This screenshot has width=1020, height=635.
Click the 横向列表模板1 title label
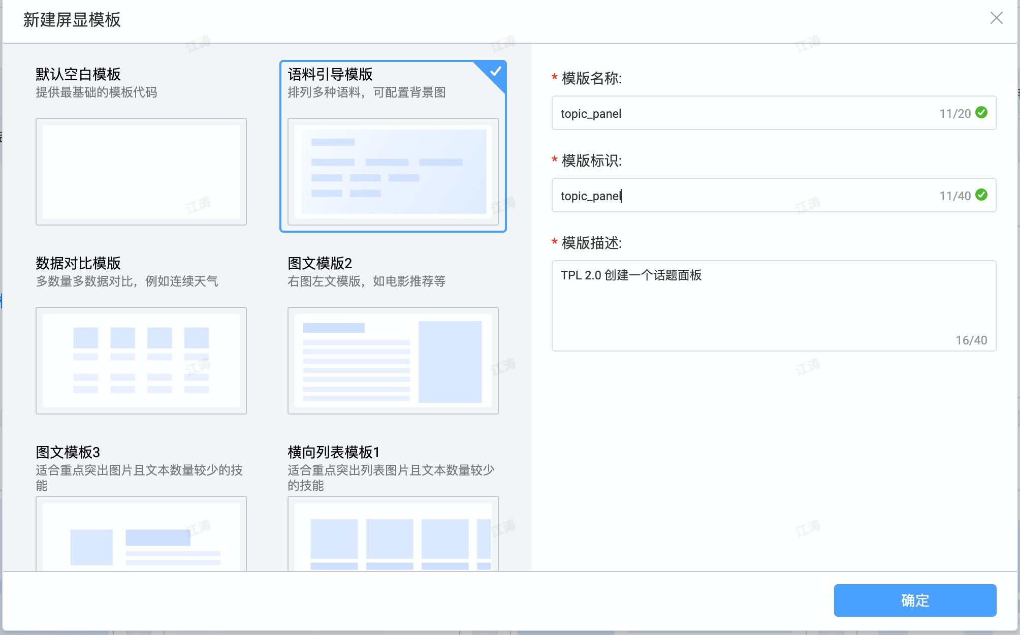coord(333,452)
